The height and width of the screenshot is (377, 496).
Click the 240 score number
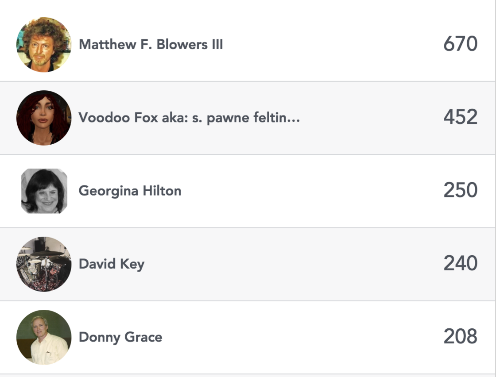tap(460, 264)
